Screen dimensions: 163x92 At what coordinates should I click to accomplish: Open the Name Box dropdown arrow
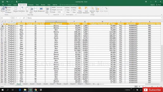10,18
